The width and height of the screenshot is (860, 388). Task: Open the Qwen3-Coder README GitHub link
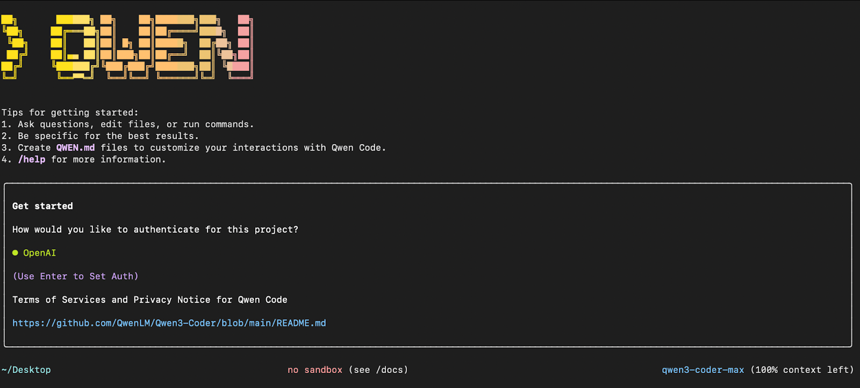[169, 323]
